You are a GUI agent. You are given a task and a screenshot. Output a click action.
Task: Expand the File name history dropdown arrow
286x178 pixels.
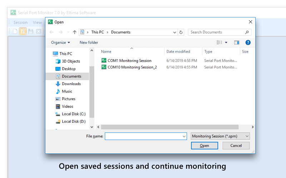[x=184, y=136]
